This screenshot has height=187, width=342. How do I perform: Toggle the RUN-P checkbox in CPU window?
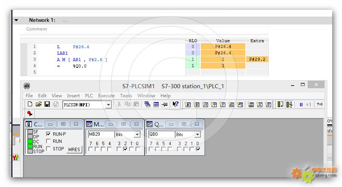pyautogui.click(x=48, y=134)
